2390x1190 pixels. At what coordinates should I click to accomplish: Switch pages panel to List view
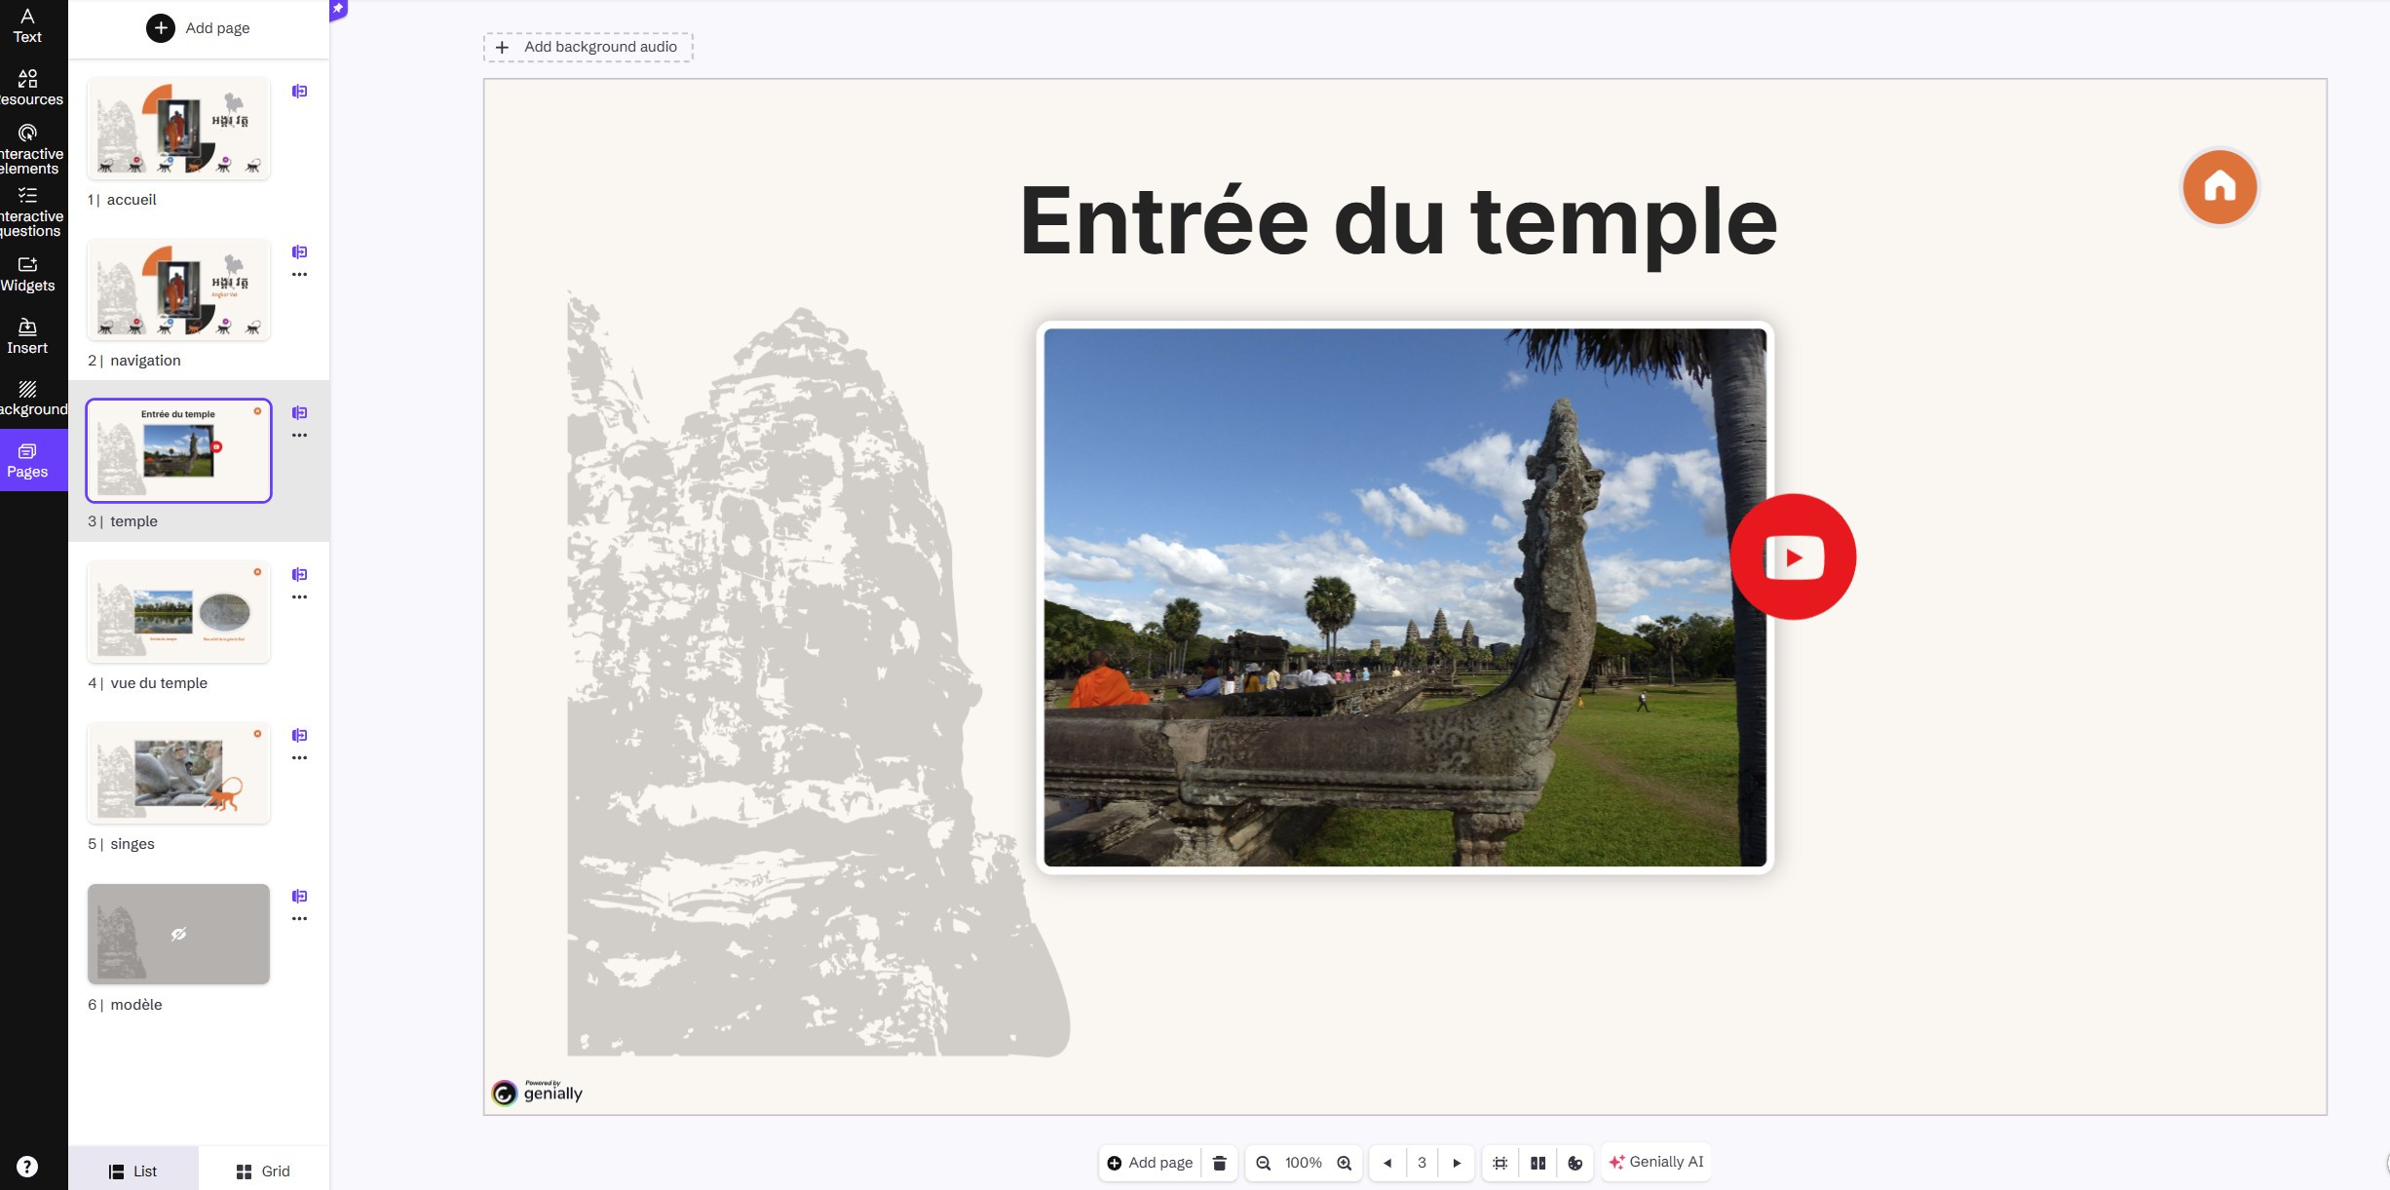(133, 1171)
